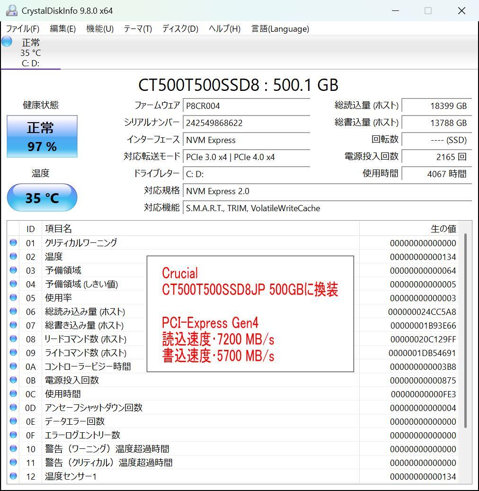479x491 pixels.
Task: Click the transfer mode field PCIe 3.0 x4
Action: click(247, 157)
